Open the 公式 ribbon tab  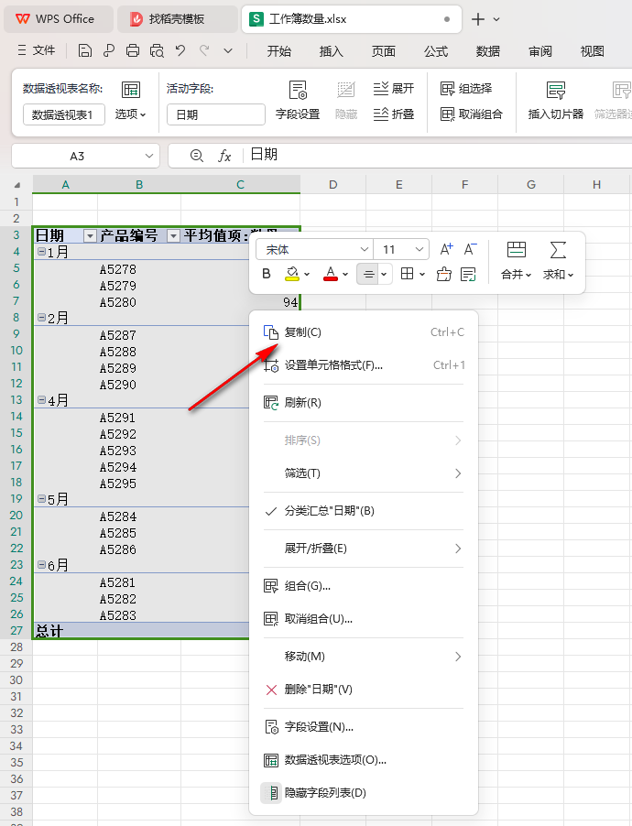(x=436, y=51)
